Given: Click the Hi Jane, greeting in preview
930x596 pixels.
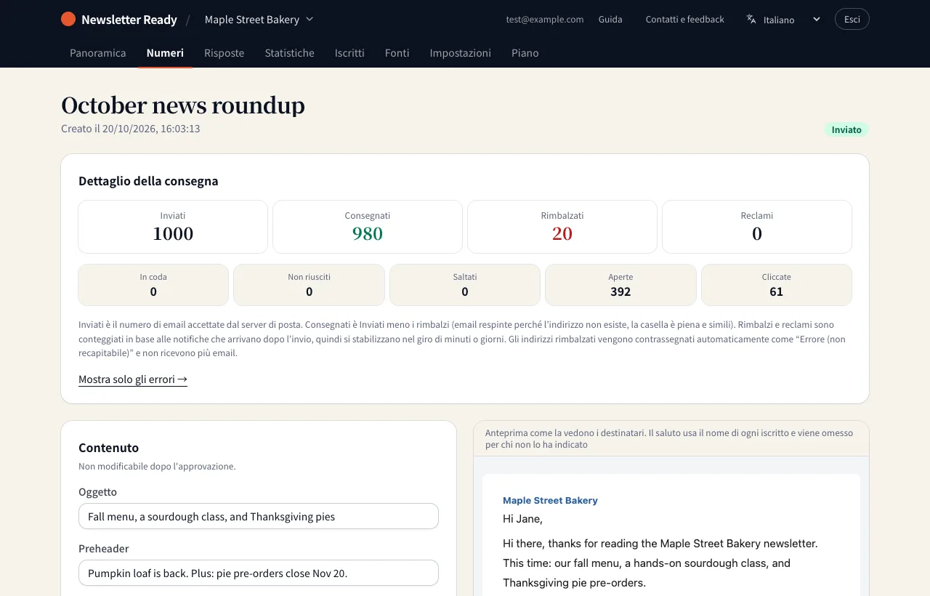Looking at the screenshot, I should 522,518.
